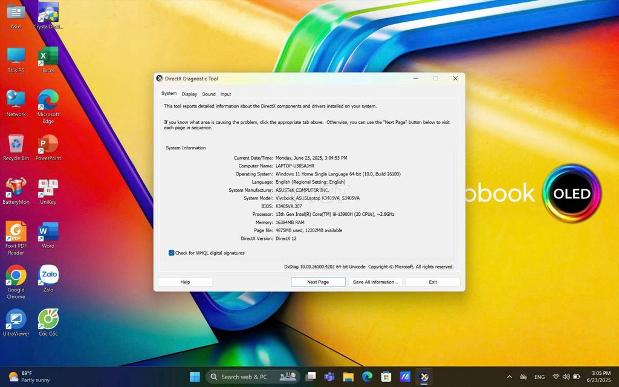Open the Asus desktop icon
619x387 pixels.
coord(16,16)
